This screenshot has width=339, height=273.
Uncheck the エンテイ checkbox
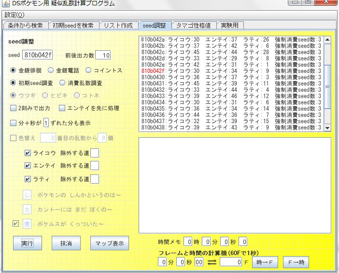coord(28,166)
